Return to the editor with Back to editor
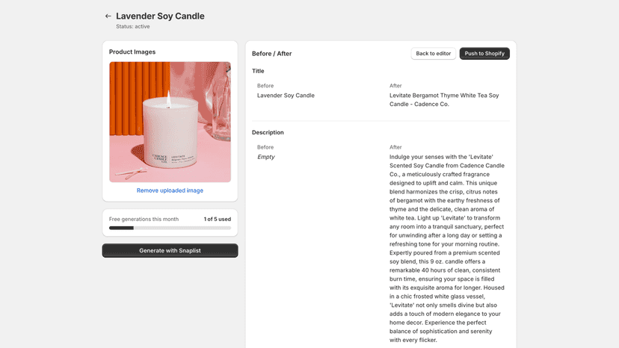 433,53
